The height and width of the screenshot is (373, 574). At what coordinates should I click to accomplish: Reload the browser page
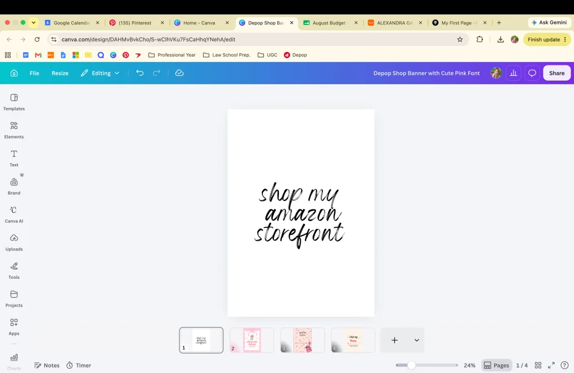pos(37,39)
